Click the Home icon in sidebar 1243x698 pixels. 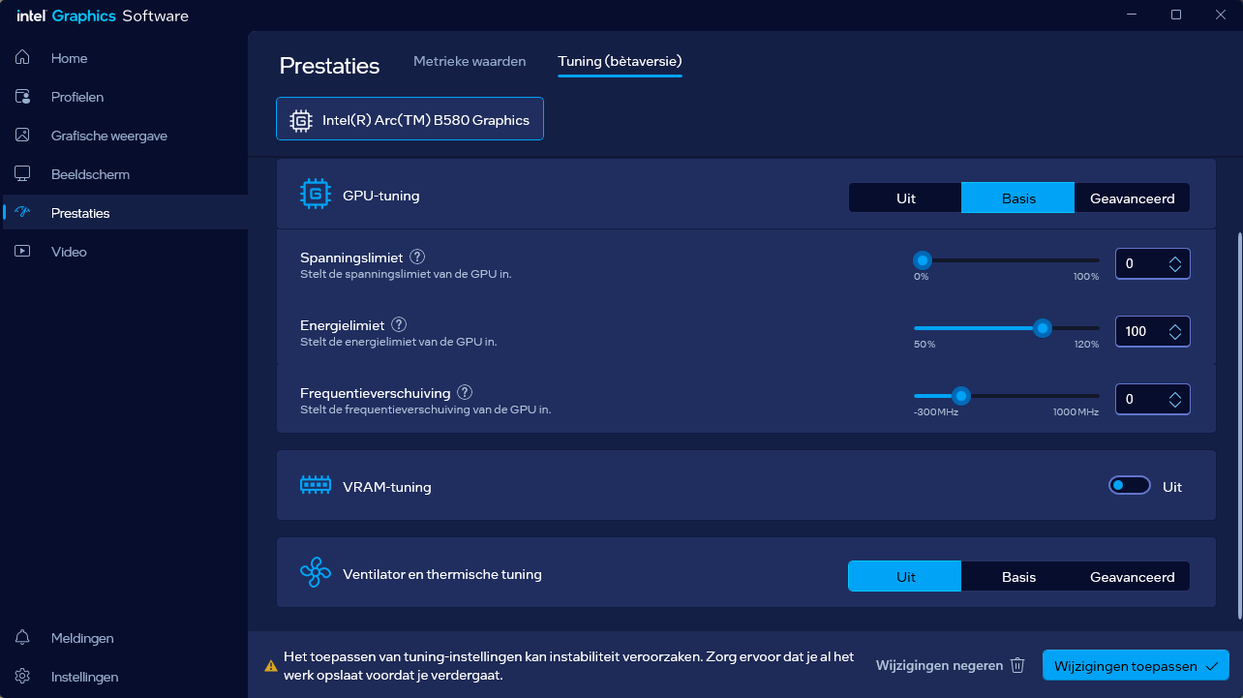(x=22, y=58)
